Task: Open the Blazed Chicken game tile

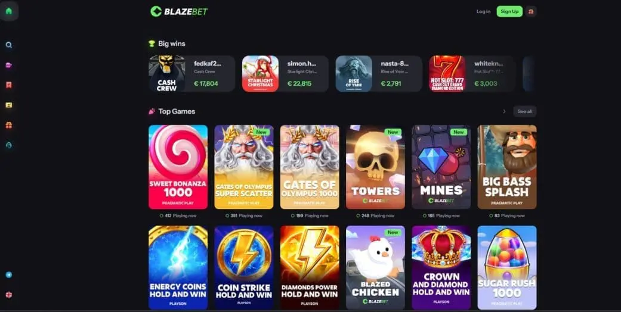Action: pos(375,267)
